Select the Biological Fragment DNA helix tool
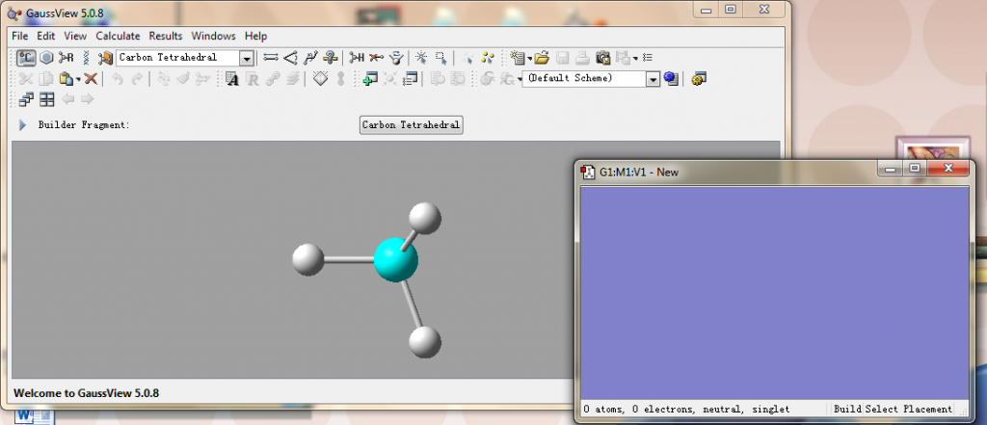This screenshot has height=425, width=987. (86, 58)
